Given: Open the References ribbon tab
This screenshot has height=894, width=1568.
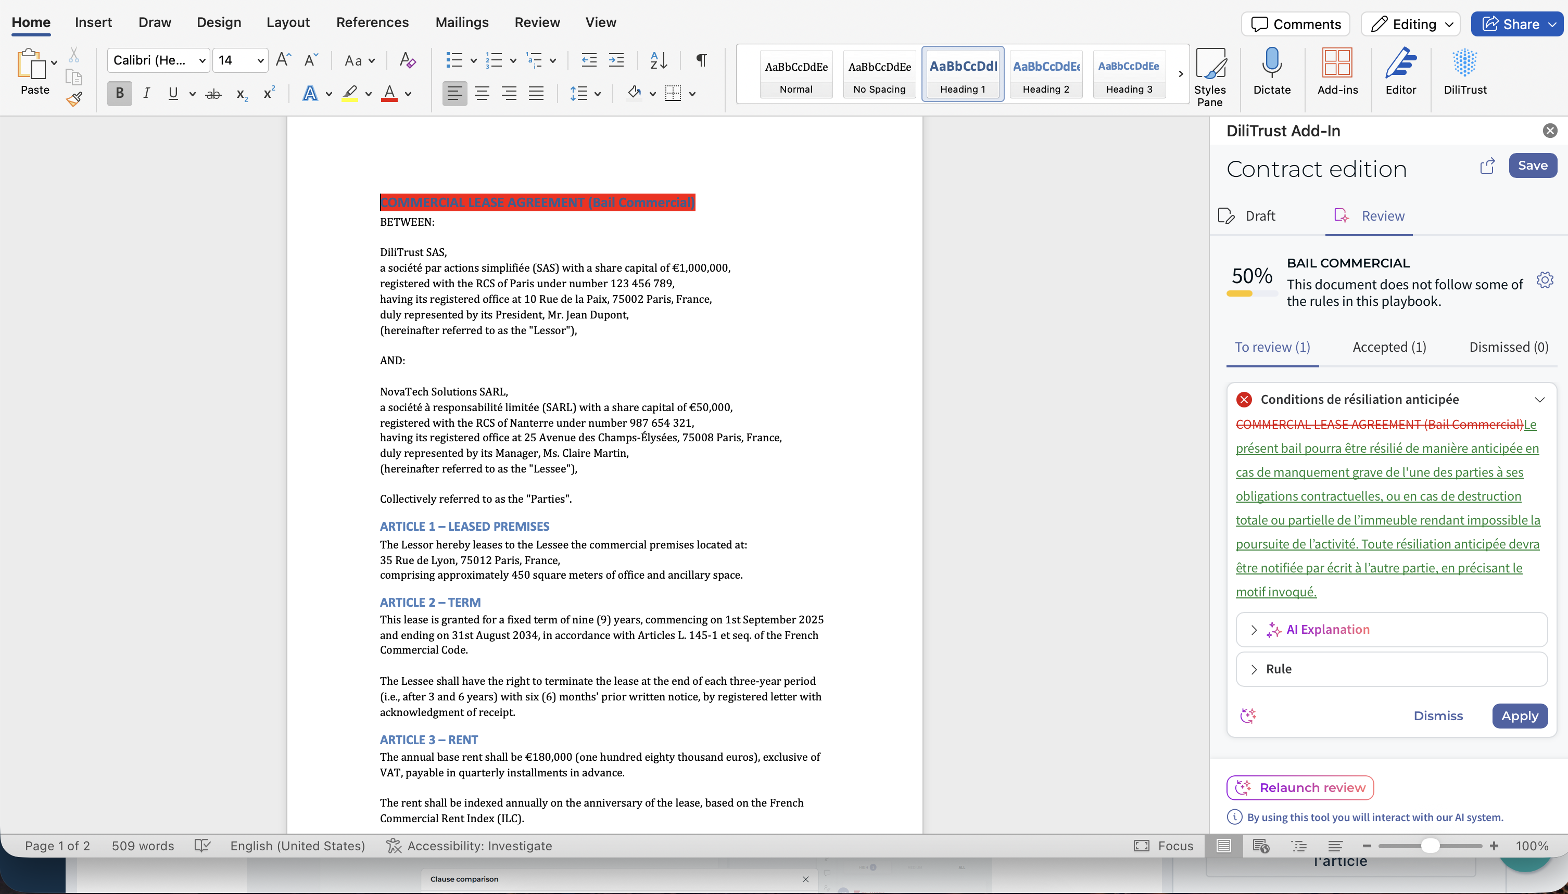Looking at the screenshot, I should tap(372, 22).
